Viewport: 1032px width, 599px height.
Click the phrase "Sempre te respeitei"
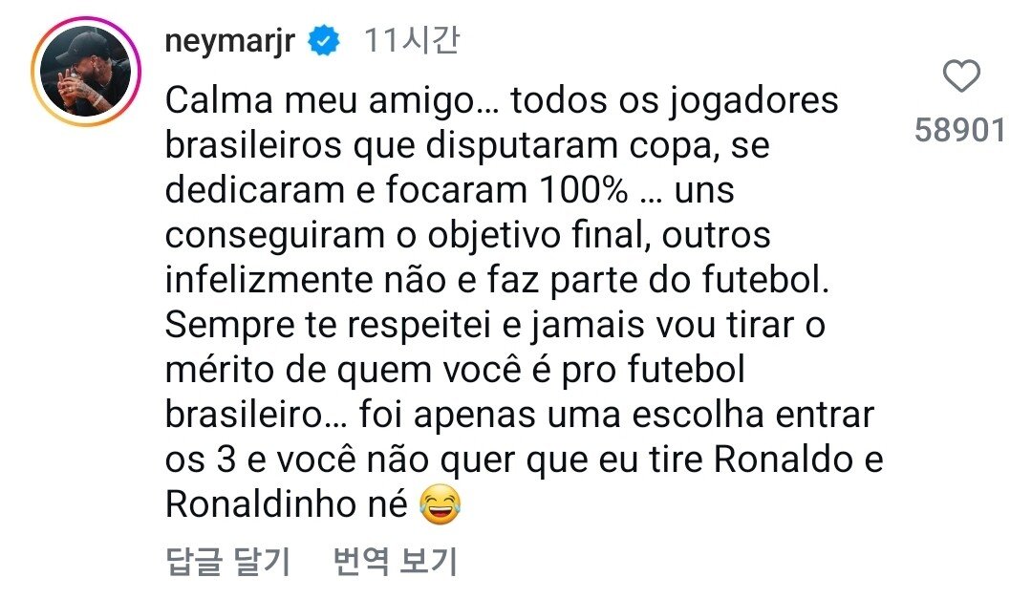coord(327,326)
